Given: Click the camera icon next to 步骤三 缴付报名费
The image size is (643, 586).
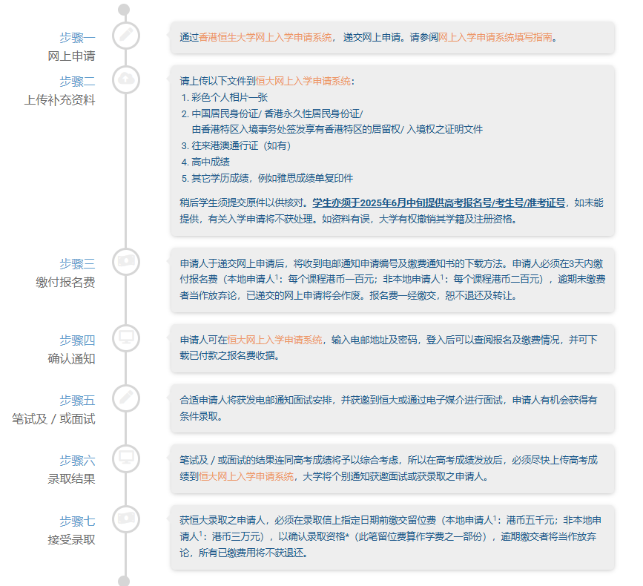Looking at the screenshot, I should click(x=125, y=262).
